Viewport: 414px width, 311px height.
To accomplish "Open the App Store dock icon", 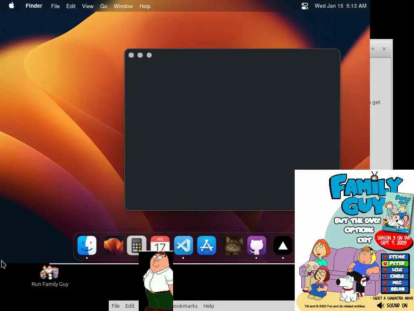I will coord(207,245).
